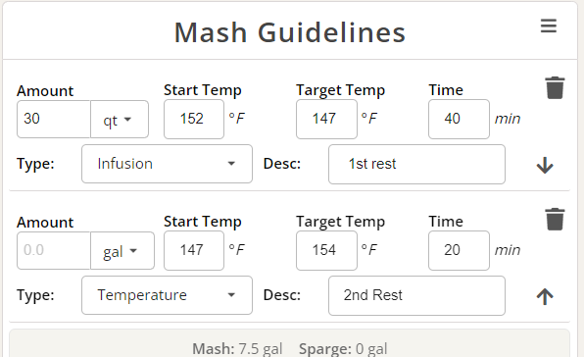The width and height of the screenshot is (584, 357).
Task: Delete the 2nd Rest mash step
Action: [x=555, y=219]
